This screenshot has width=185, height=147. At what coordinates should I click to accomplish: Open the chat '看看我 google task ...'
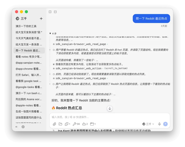(x=29, y=81)
